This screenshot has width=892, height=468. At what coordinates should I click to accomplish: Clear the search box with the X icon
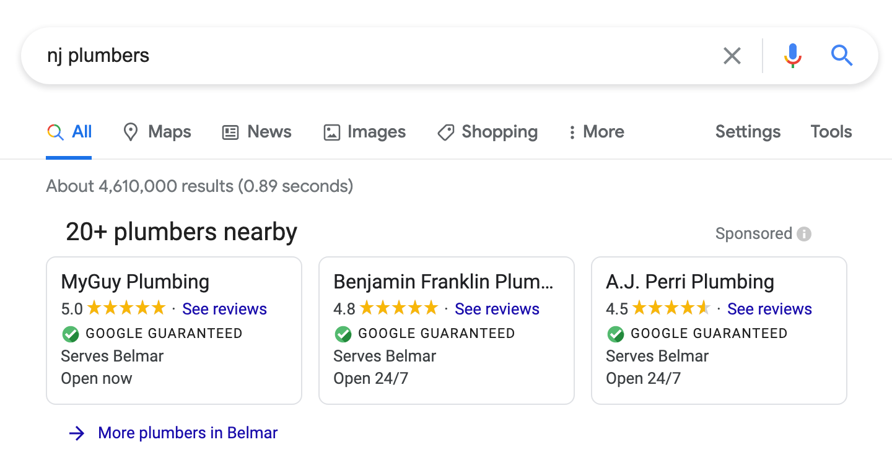click(732, 56)
